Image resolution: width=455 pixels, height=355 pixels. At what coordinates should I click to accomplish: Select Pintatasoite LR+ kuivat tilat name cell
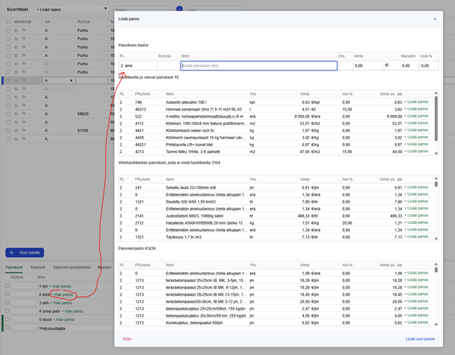pos(189,145)
